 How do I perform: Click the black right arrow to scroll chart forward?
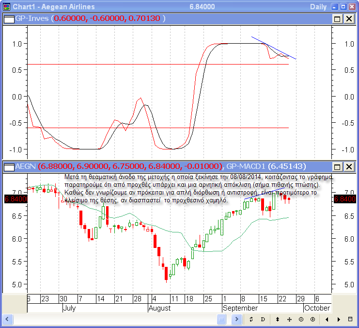[339, 319]
